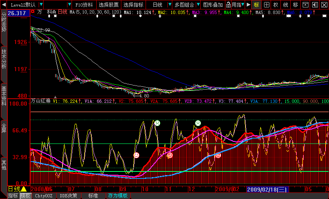Click the MA5: 8.830 value
Viewport: 329px width, 199px height.
(269, 12)
